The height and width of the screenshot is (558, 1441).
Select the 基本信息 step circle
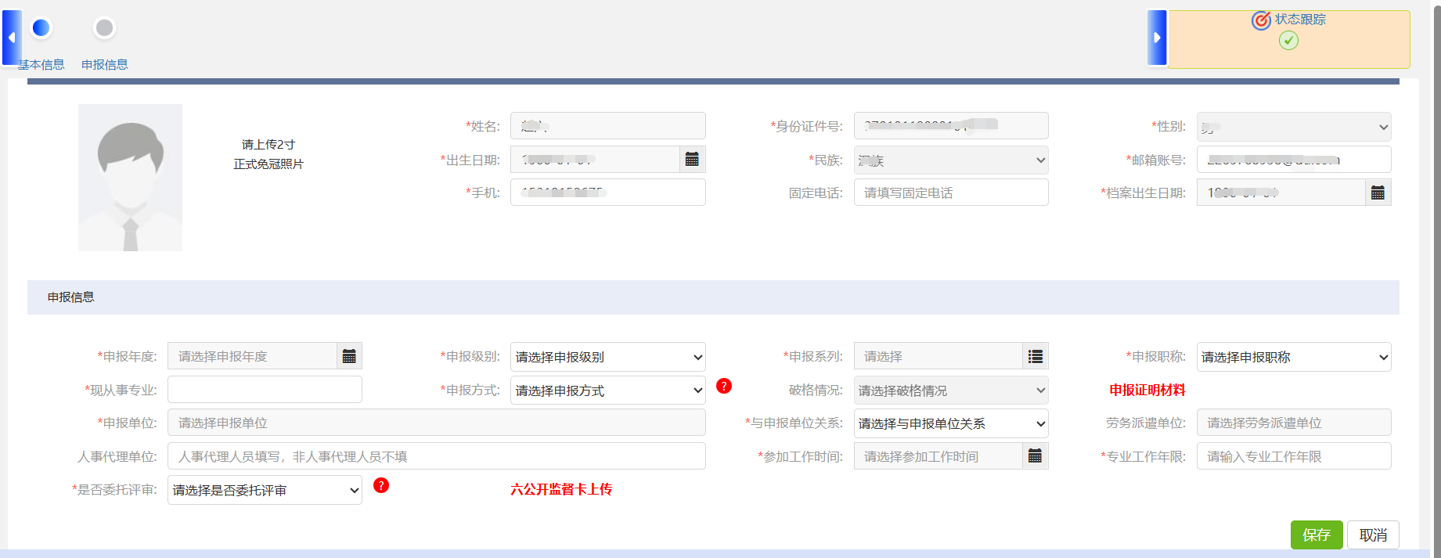pyautogui.click(x=41, y=28)
